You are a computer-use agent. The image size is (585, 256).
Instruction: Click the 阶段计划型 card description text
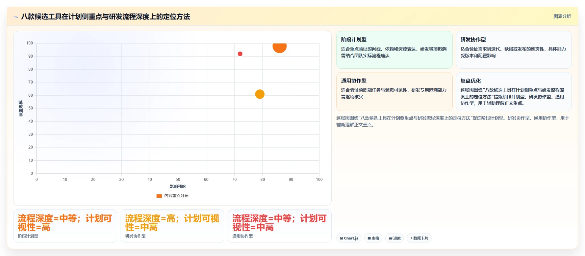(394, 52)
